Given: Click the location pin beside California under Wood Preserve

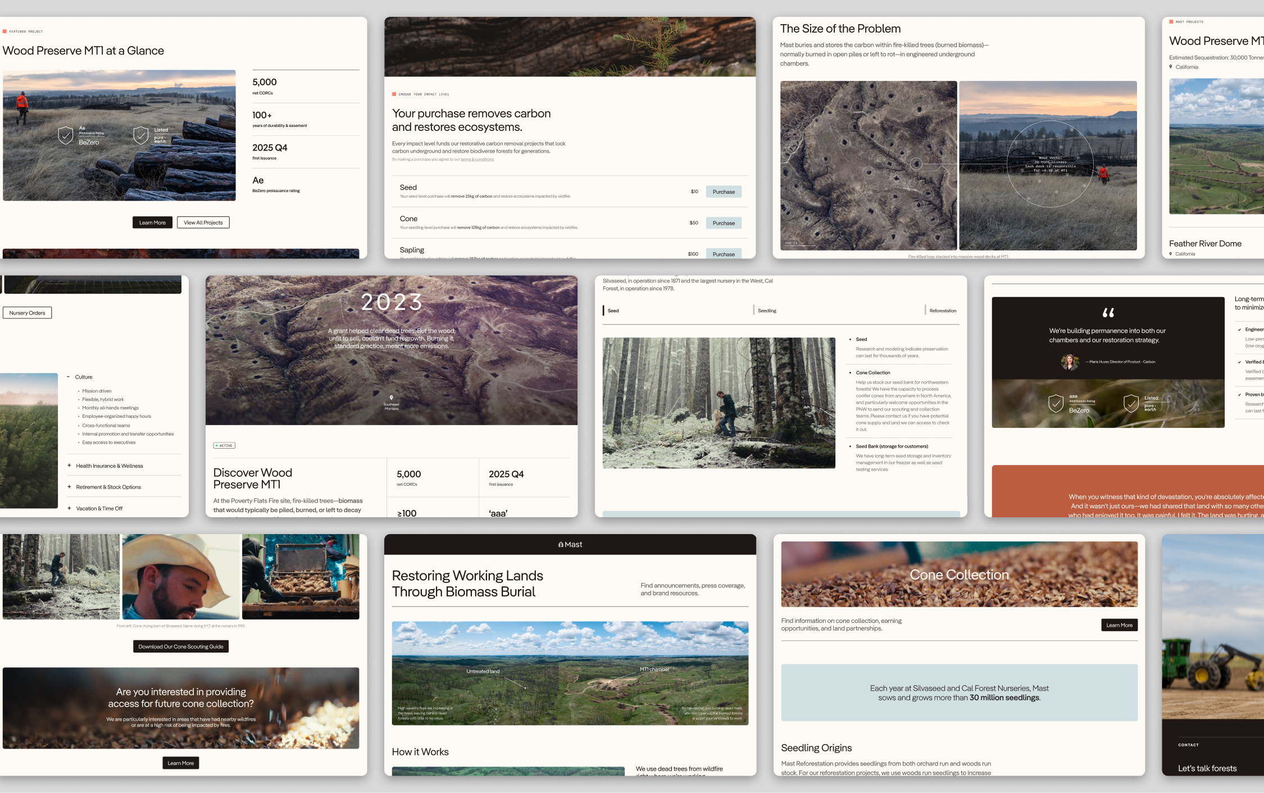Looking at the screenshot, I should (x=1171, y=67).
